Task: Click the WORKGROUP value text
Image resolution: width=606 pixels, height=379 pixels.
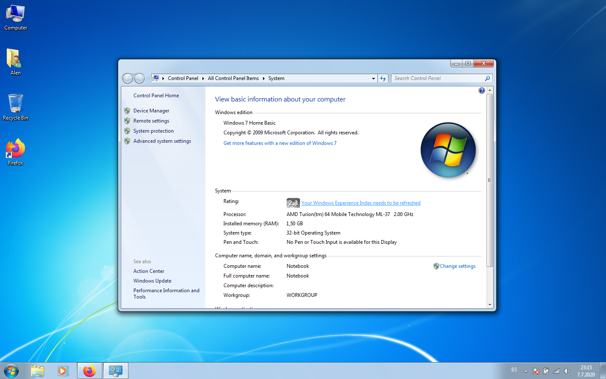Action: point(302,295)
